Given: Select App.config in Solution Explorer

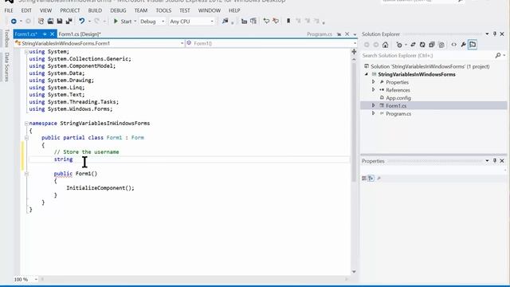Looking at the screenshot, I should coord(398,97).
